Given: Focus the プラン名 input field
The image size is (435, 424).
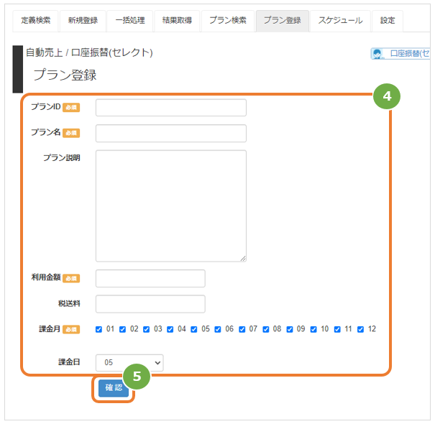Looking at the screenshot, I should tap(171, 134).
